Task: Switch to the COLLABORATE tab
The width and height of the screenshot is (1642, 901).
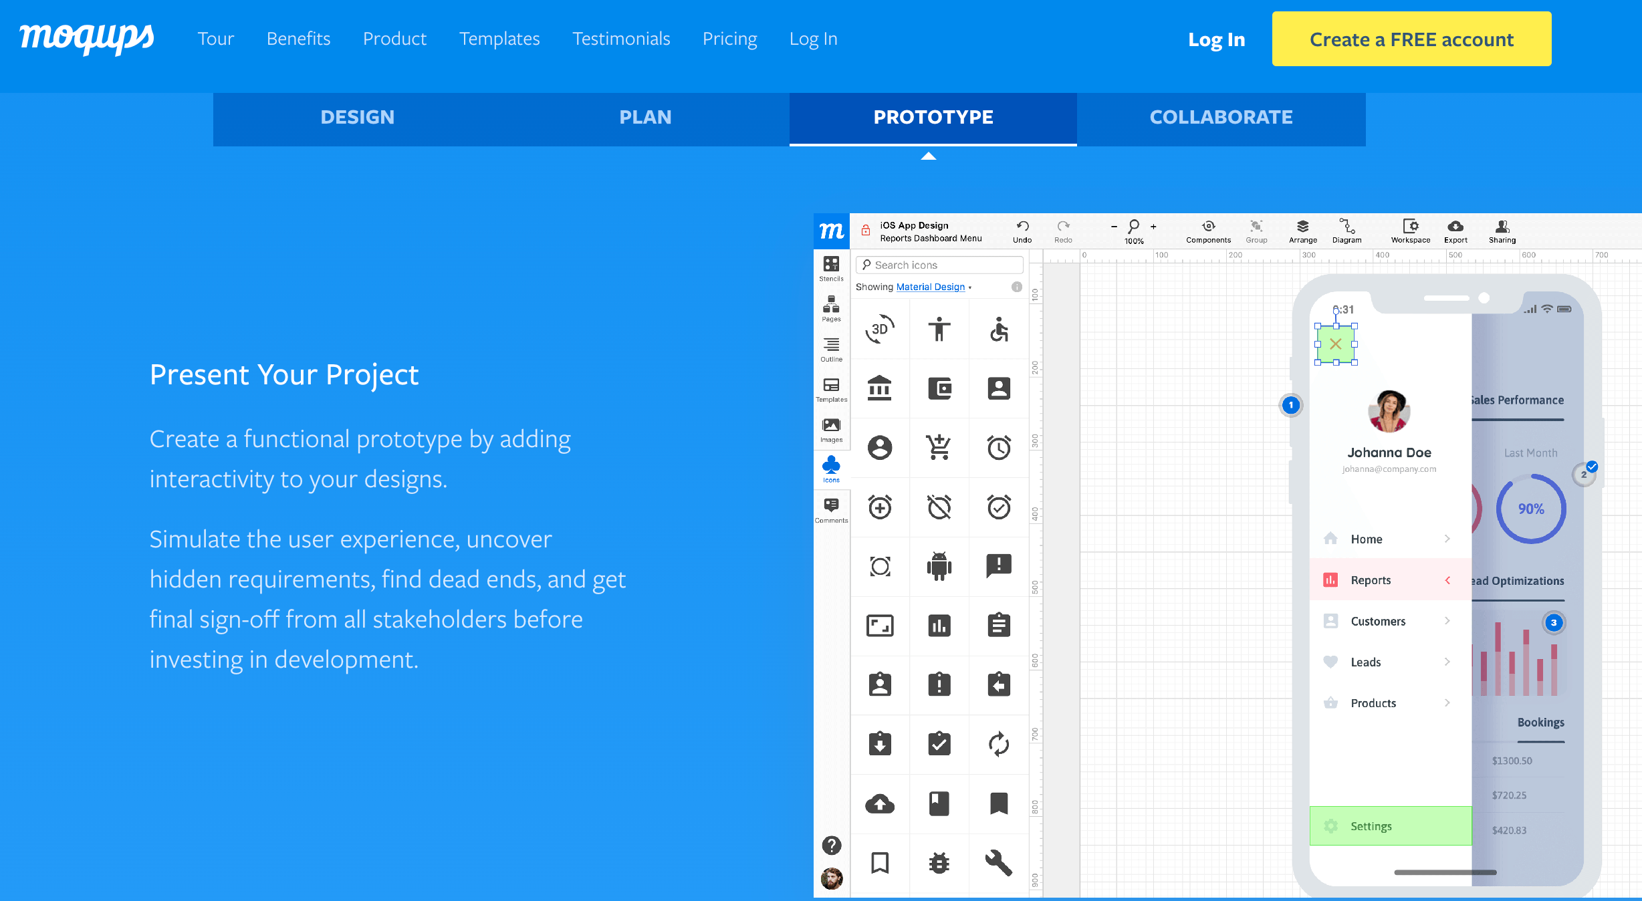Action: pos(1221,118)
